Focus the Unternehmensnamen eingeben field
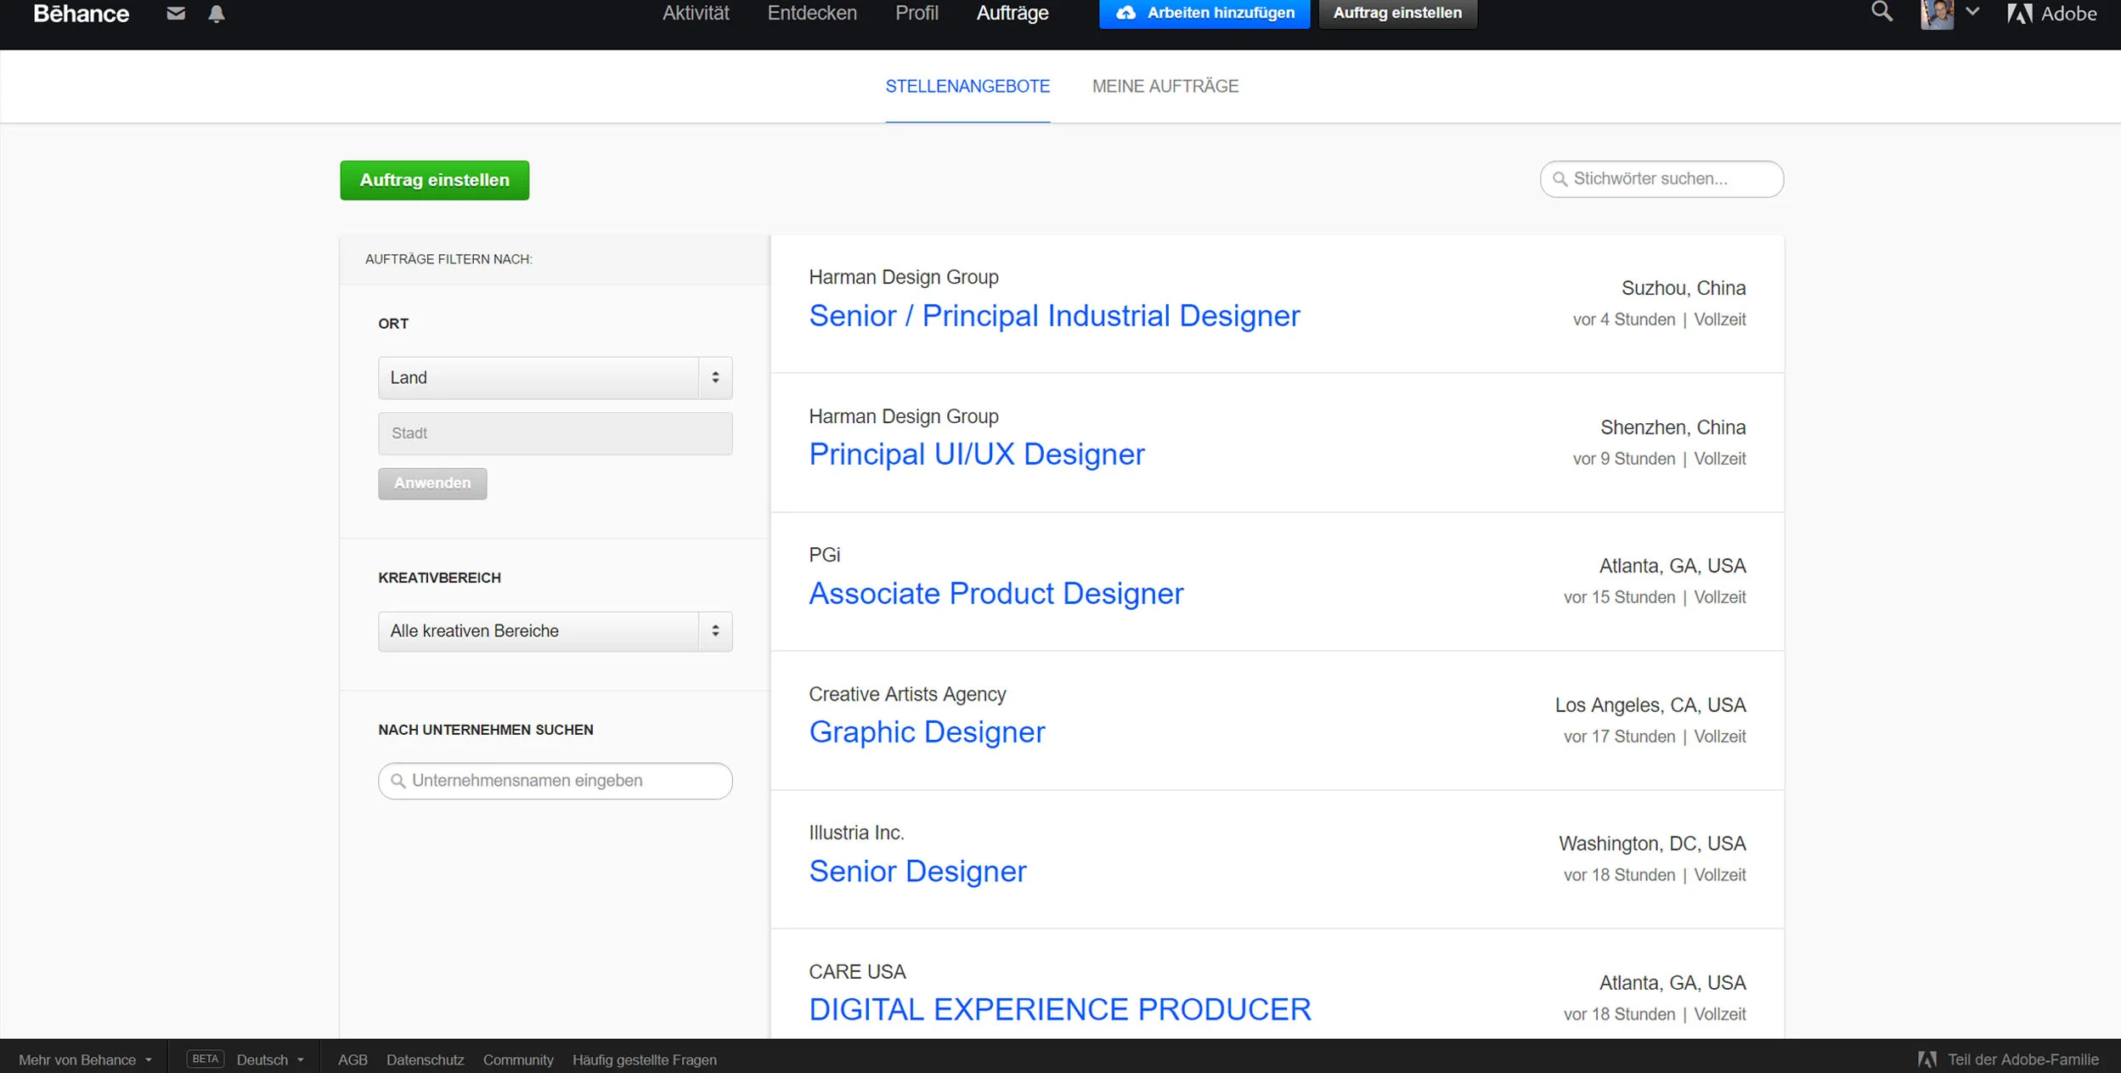2121x1073 pixels. (x=555, y=781)
